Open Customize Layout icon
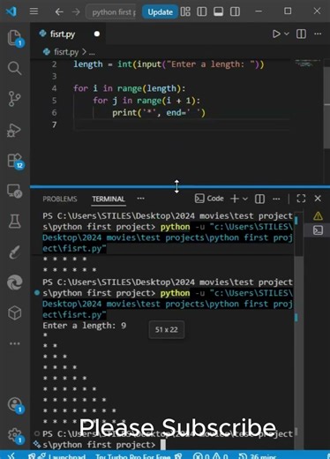The width and height of the screenshot is (330, 459). 185,11
